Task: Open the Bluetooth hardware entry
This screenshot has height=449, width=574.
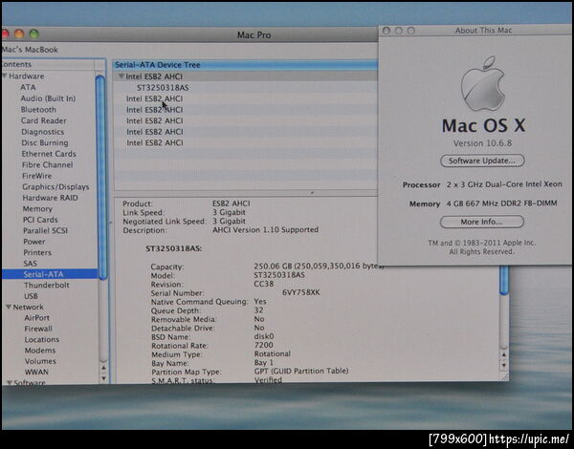Action: tap(38, 109)
